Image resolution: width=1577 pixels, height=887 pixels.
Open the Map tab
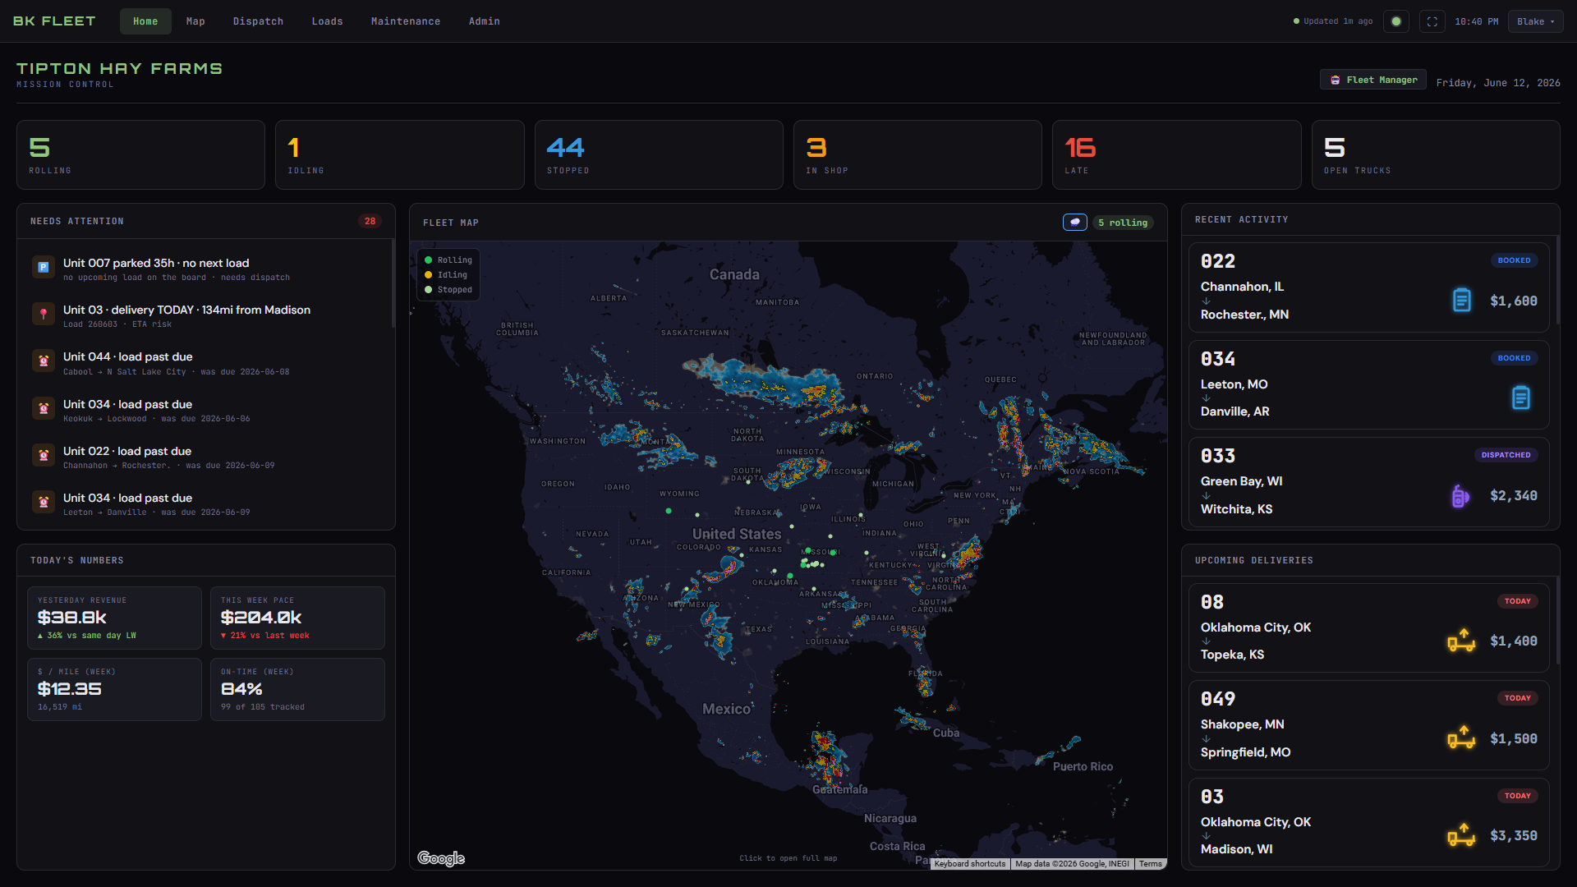[195, 21]
